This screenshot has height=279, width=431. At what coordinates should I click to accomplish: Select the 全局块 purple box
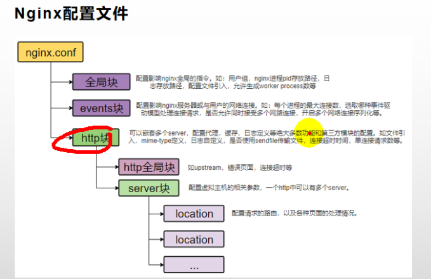pos(102,82)
